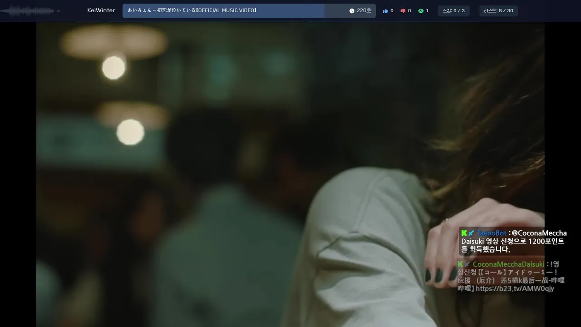Click the audio waveform visualizer
This screenshot has width=581, height=327.
tap(30, 11)
